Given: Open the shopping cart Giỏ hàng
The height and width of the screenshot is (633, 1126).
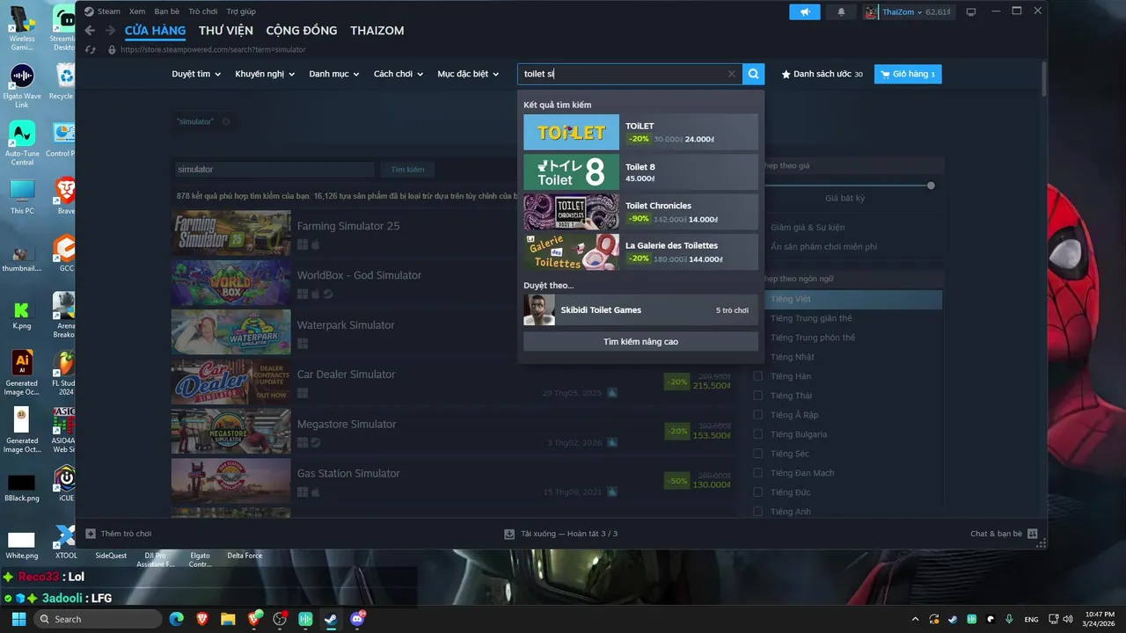Looking at the screenshot, I should click(x=908, y=74).
